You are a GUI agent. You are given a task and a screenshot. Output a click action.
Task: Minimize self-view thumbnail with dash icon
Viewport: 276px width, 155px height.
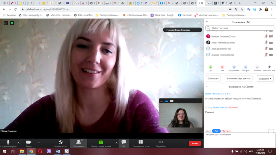(162, 101)
